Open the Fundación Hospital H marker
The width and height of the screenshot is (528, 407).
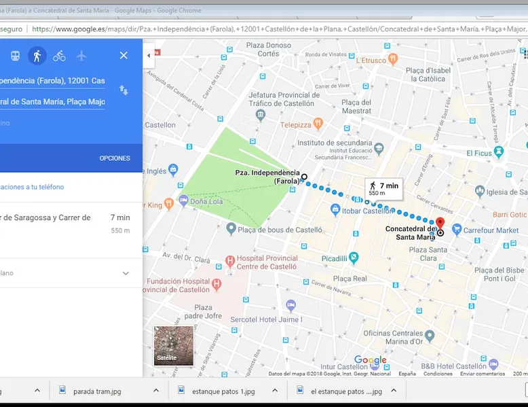pos(216,284)
